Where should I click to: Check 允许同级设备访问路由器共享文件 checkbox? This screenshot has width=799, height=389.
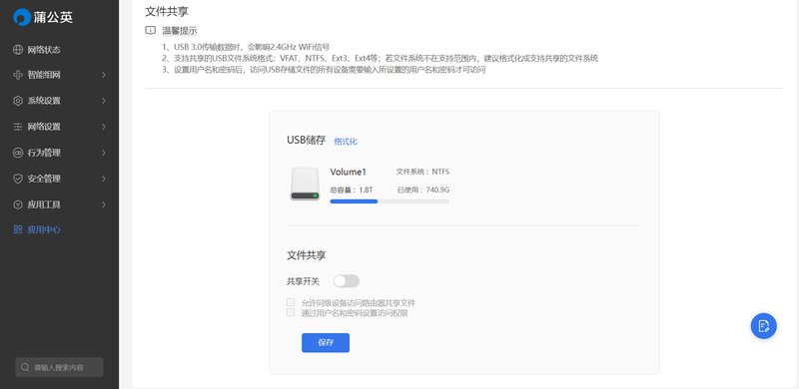pyautogui.click(x=291, y=302)
